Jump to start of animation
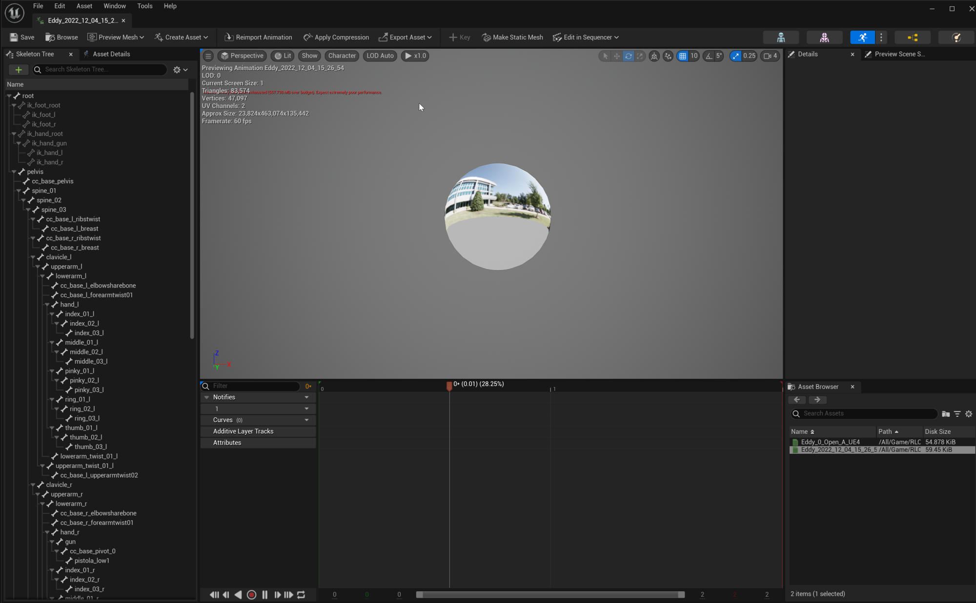The width and height of the screenshot is (976, 603). pos(214,595)
